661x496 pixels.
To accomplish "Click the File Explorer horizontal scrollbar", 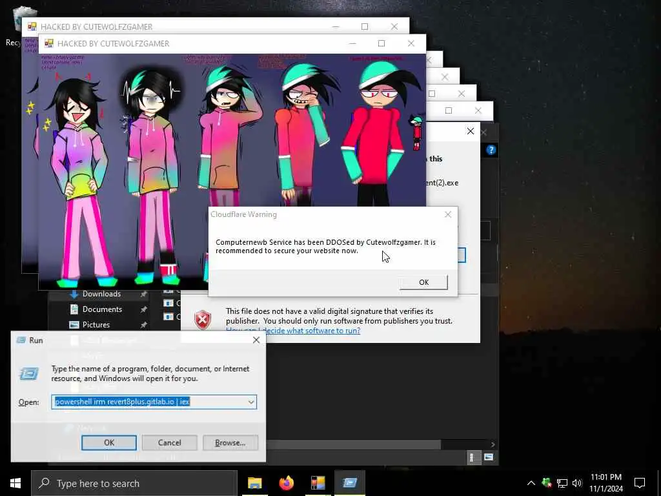I will (353, 444).
